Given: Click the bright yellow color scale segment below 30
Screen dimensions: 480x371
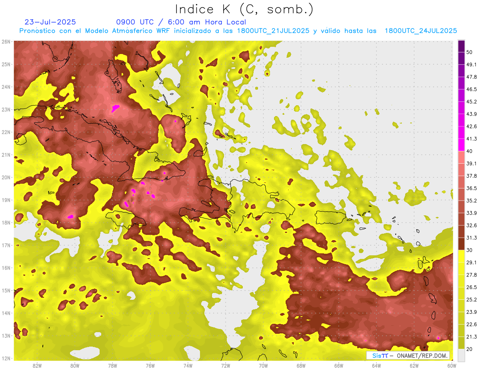Looking at the screenshot, I should tap(461, 256).
